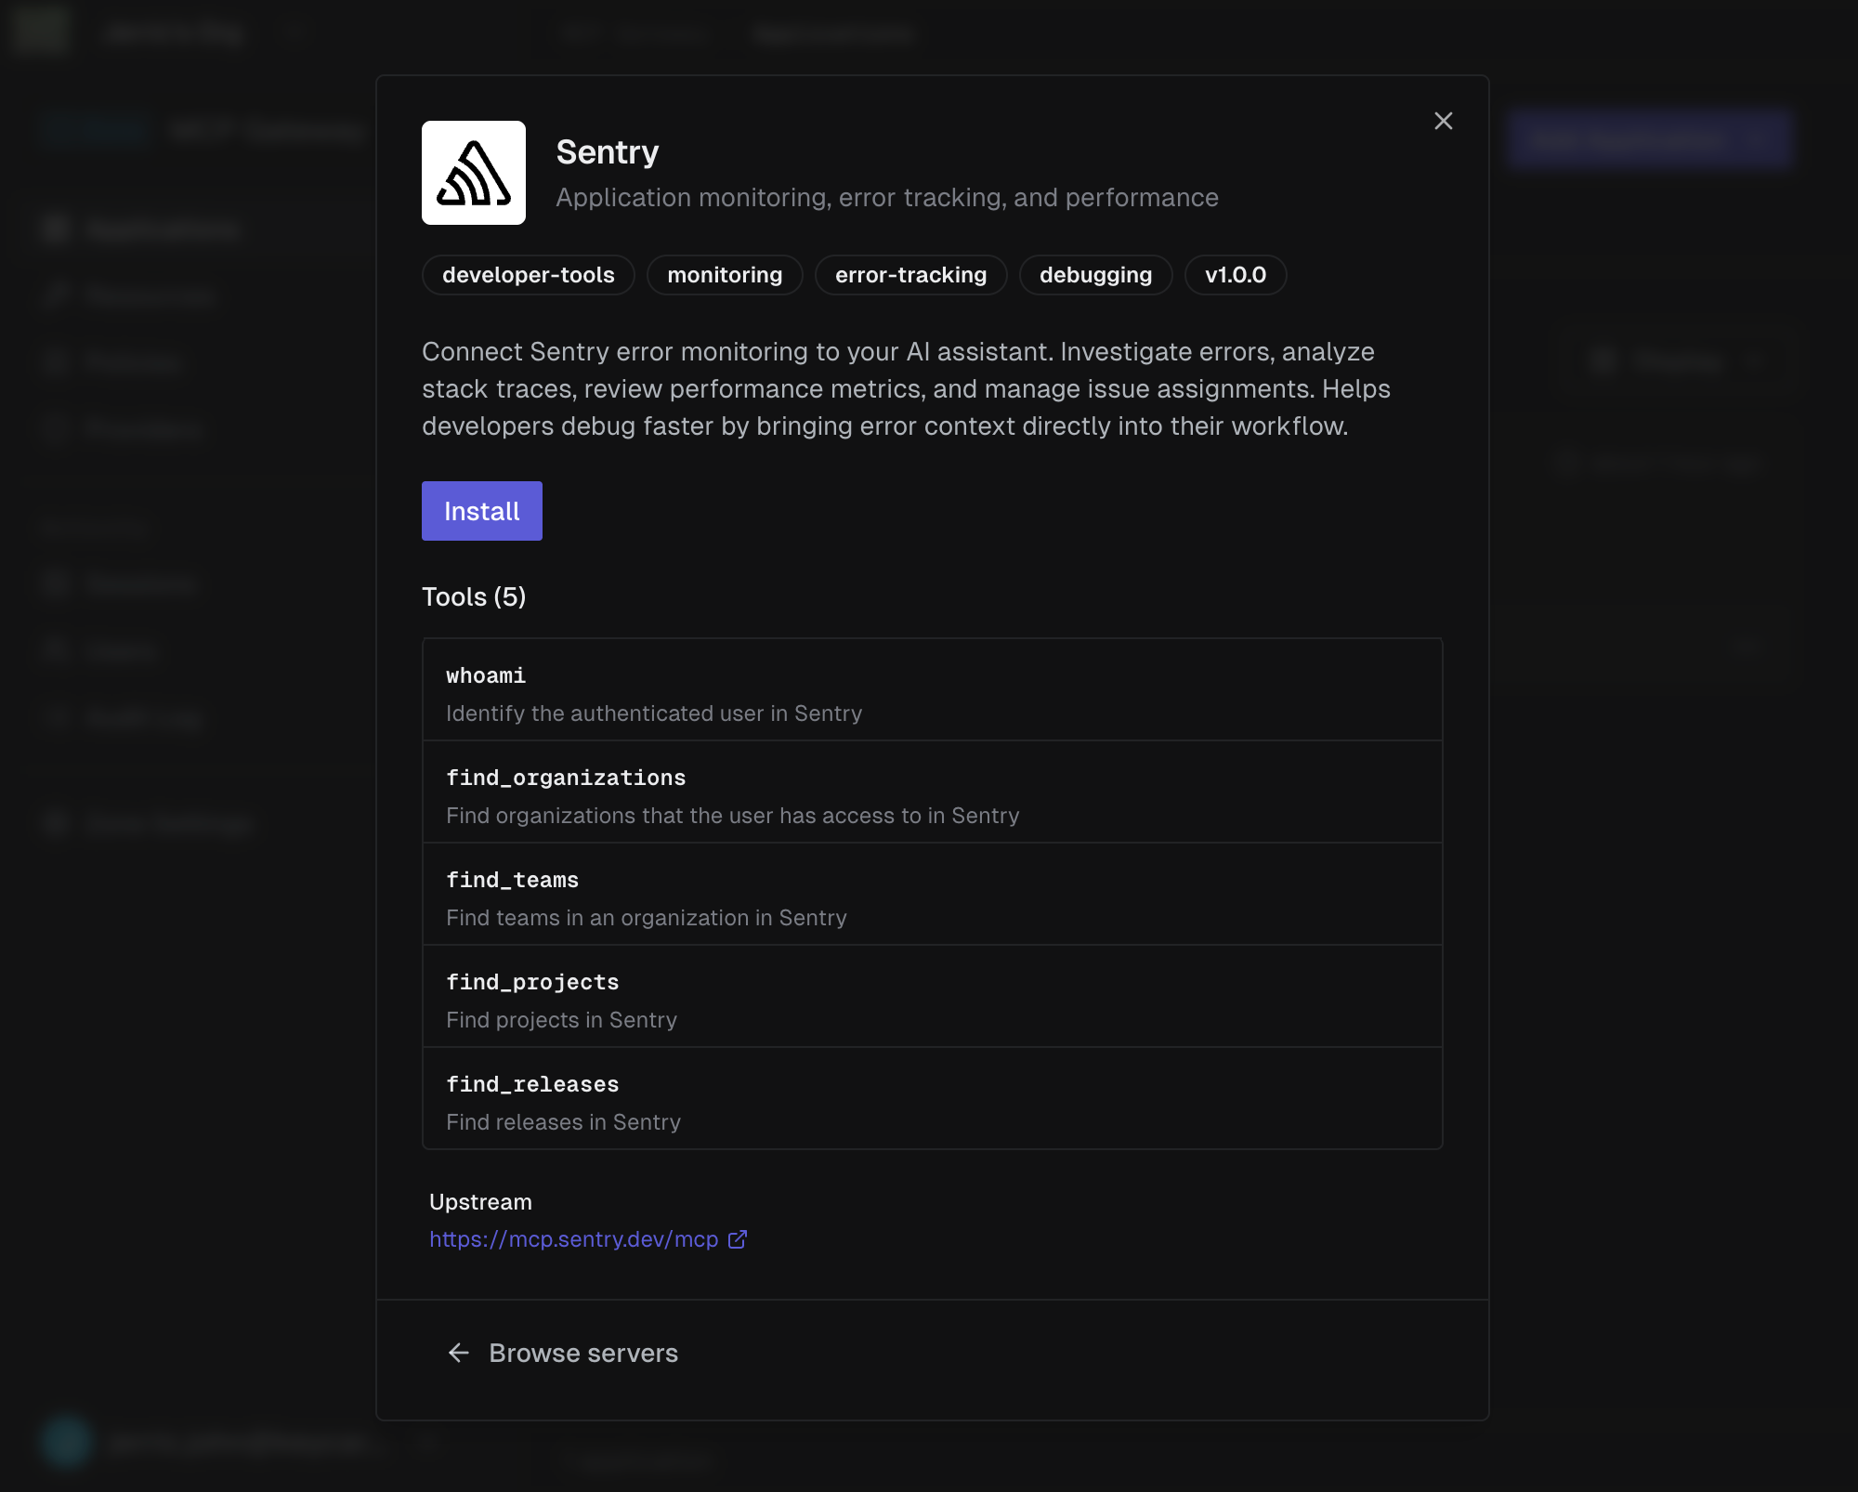Select the developer-tools tag
This screenshot has height=1492, width=1858.
click(x=528, y=275)
